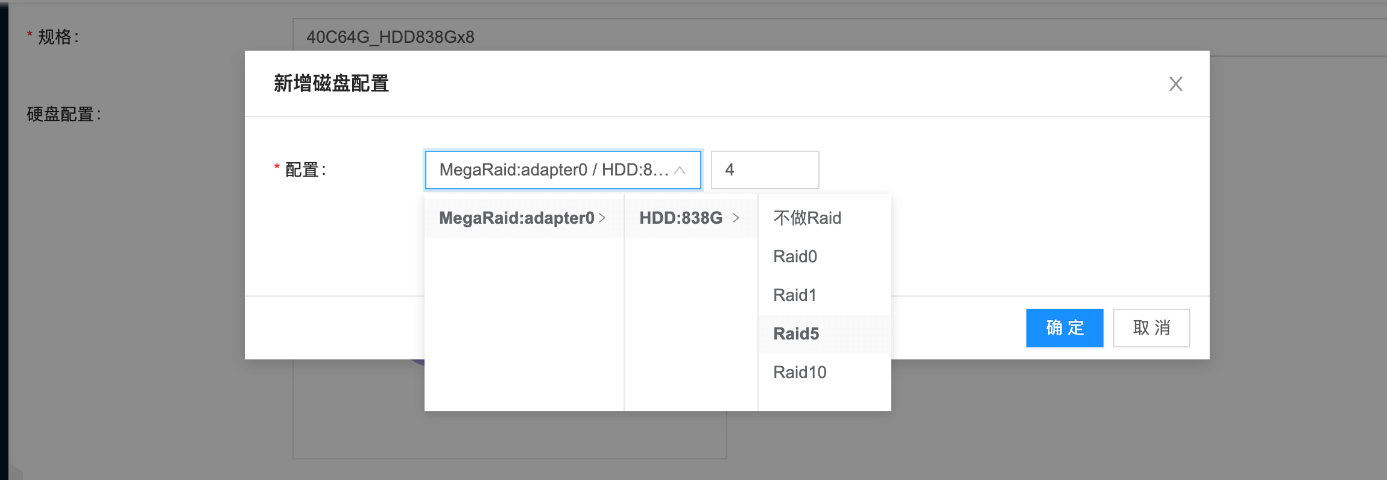Click the 硬盘配置 label
Image resolution: width=1387 pixels, height=480 pixels.
click(63, 114)
